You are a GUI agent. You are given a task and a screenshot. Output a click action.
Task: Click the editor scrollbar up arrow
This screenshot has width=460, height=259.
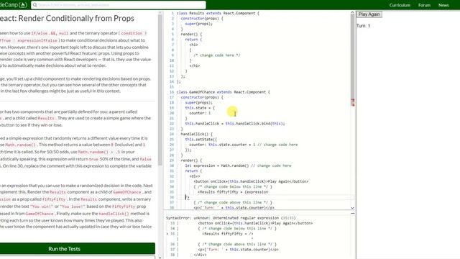pos(352,13)
